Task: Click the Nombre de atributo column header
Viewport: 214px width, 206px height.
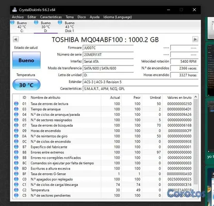Action: (x=65, y=97)
